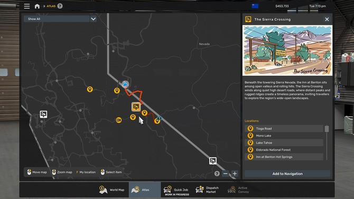354x199 pixels.
Task: Zoom in the map with plus button
Action: point(235,174)
